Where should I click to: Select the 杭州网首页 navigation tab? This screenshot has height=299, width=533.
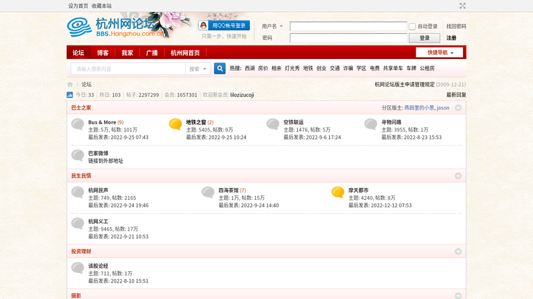pos(185,53)
